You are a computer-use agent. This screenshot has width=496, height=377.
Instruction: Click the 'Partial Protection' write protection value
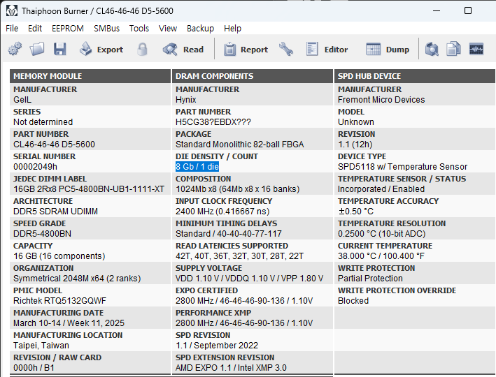370,279
